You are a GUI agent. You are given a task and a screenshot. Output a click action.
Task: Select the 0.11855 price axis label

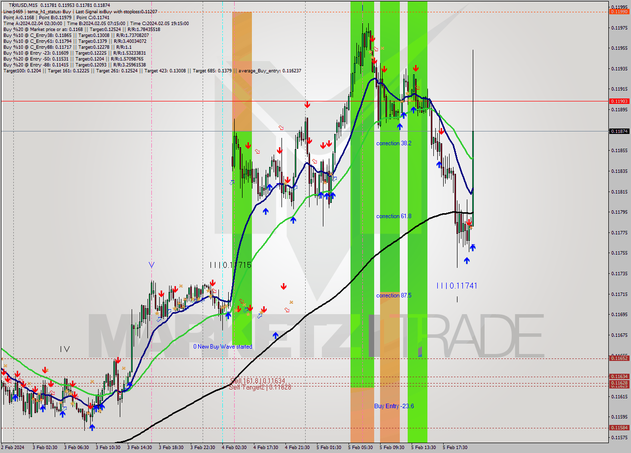coord(619,151)
